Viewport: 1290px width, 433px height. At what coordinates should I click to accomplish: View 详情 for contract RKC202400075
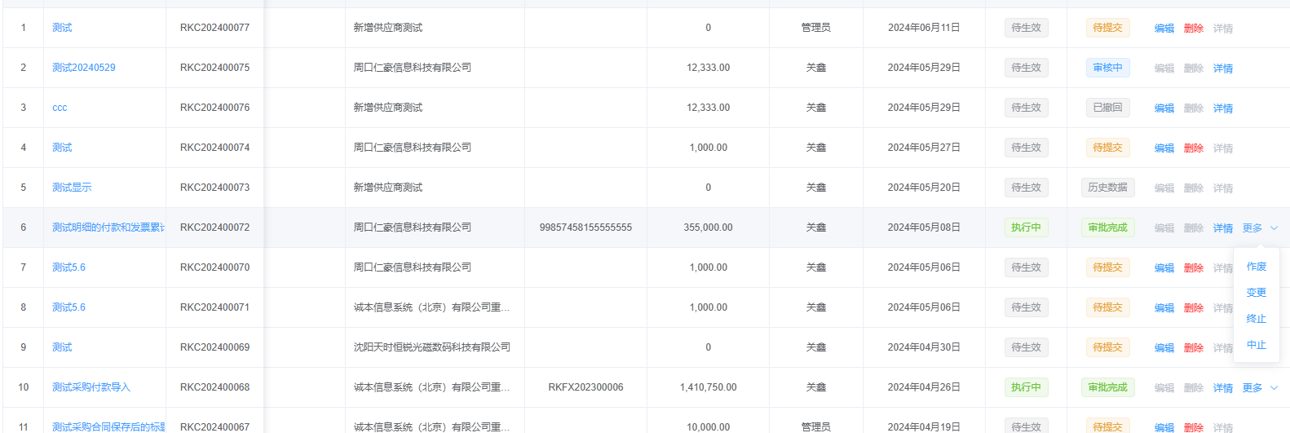[1222, 68]
